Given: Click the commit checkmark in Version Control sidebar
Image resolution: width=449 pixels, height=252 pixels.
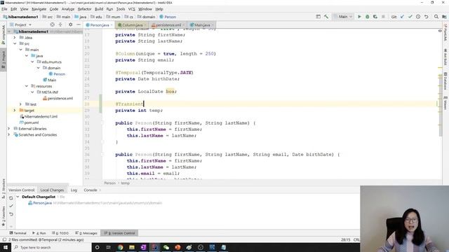Looking at the screenshot, I should (x=11, y=206).
